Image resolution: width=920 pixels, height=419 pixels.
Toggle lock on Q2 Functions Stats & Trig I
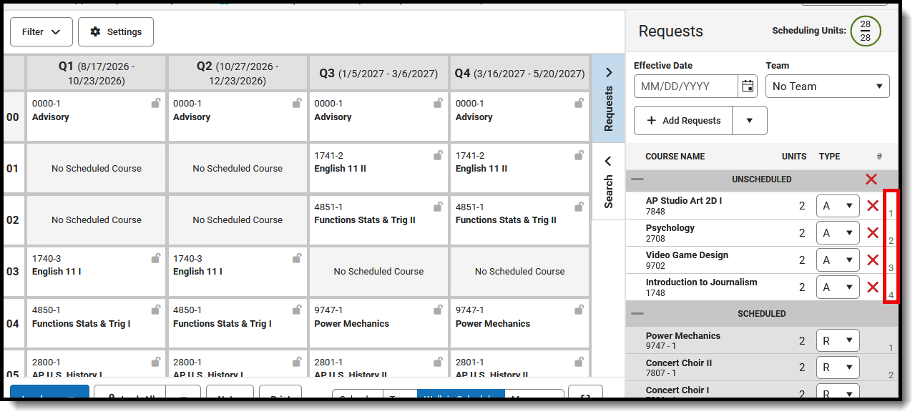tap(297, 310)
